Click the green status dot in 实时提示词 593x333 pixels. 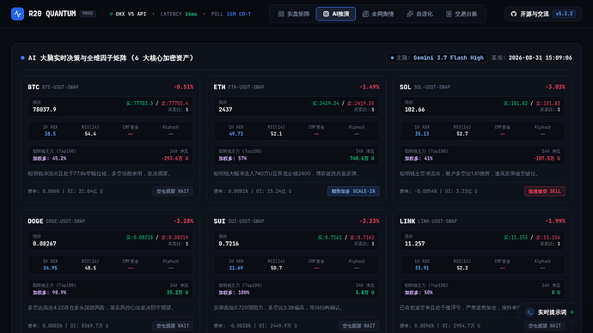[x=572, y=312]
